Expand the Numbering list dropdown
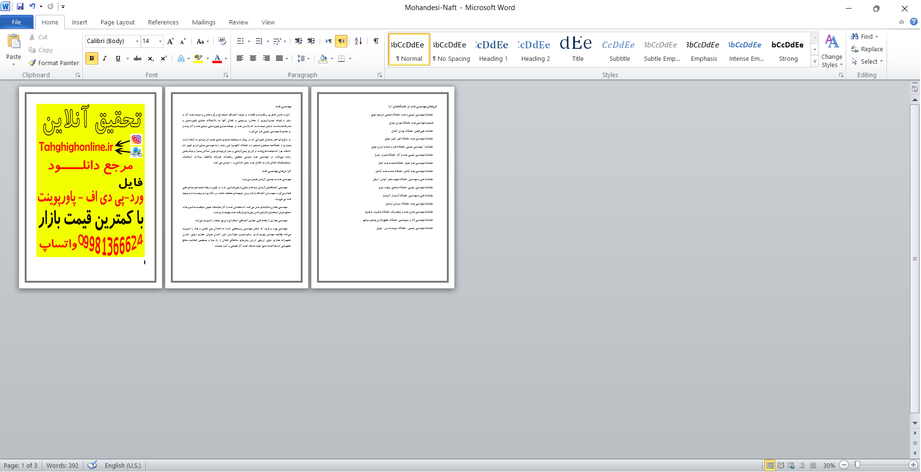The height and width of the screenshot is (472, 921). point(268,41)
